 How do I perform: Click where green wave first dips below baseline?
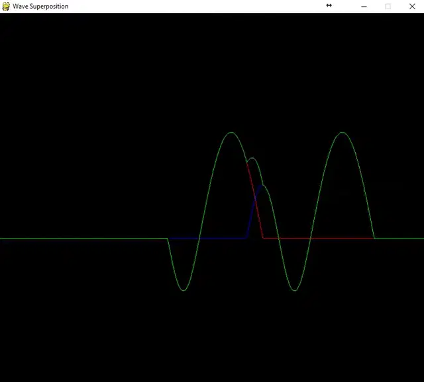click(x=168, y=239)
